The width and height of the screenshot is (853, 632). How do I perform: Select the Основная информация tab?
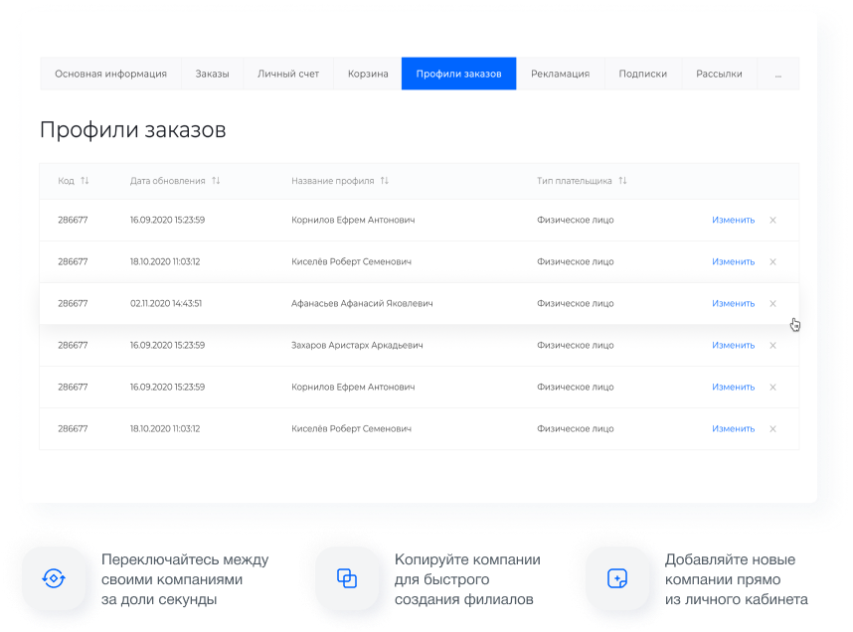click(110, 74)
